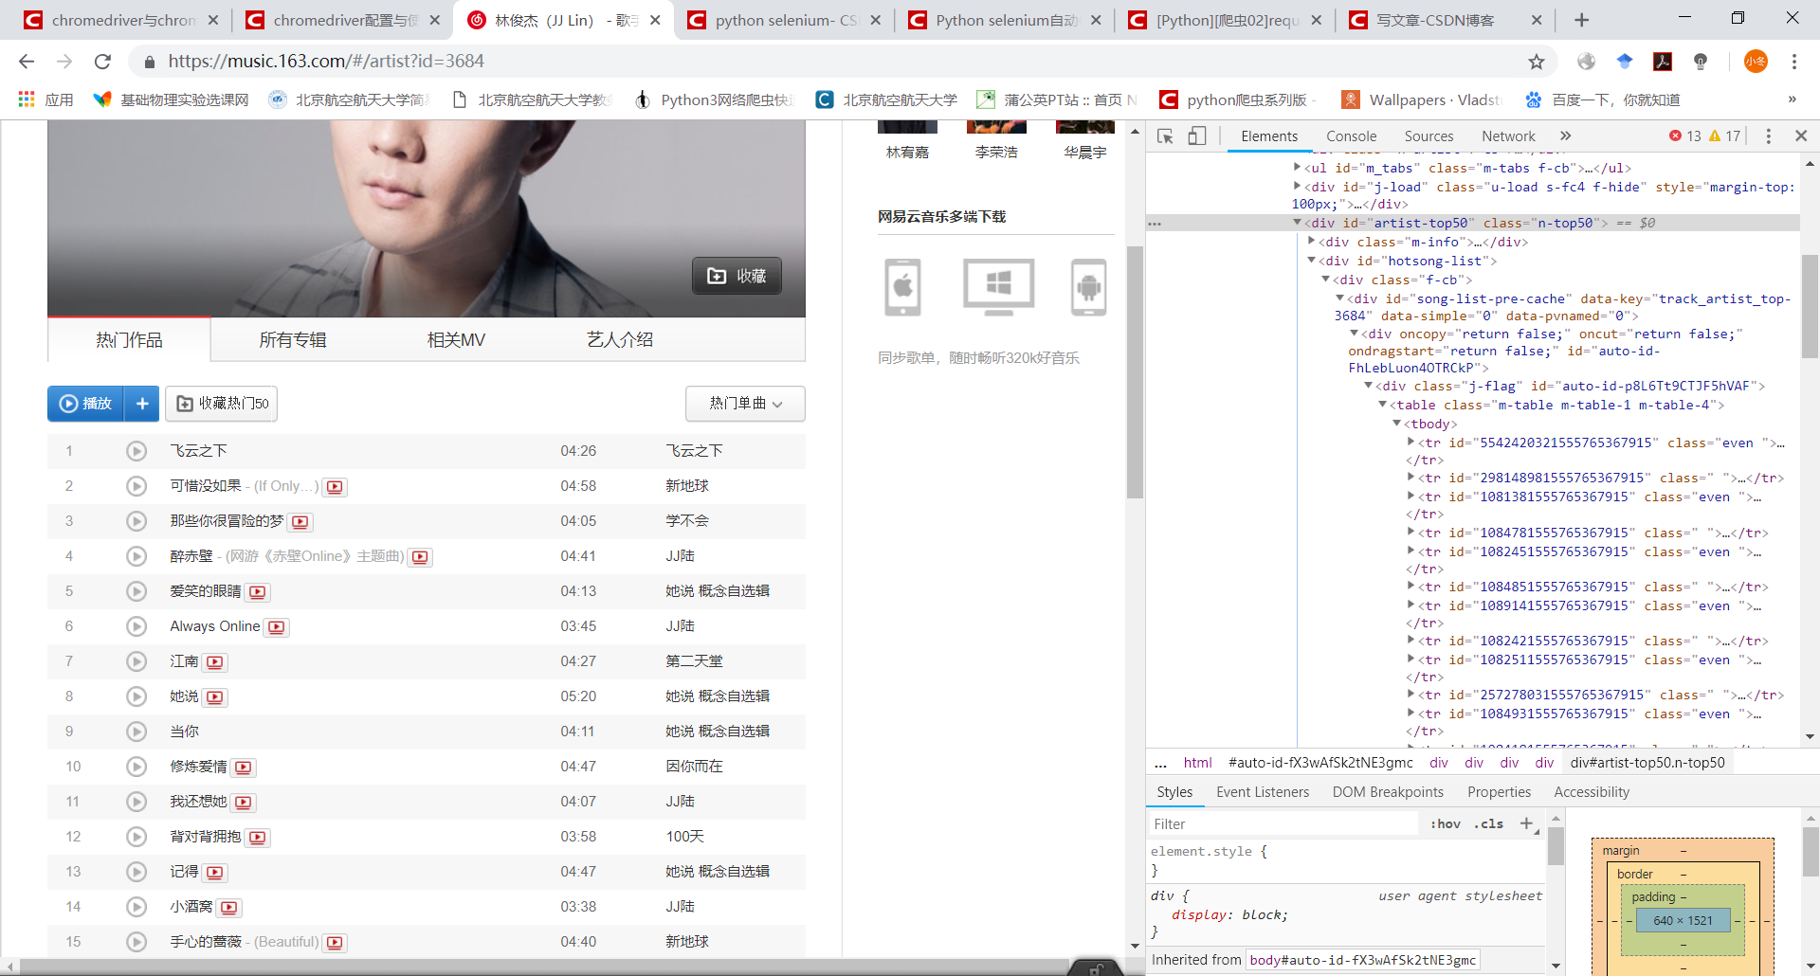Open MV icon next to 背对背拥抱
Viewport: 1820px width, 976px height.
(258, 838)
